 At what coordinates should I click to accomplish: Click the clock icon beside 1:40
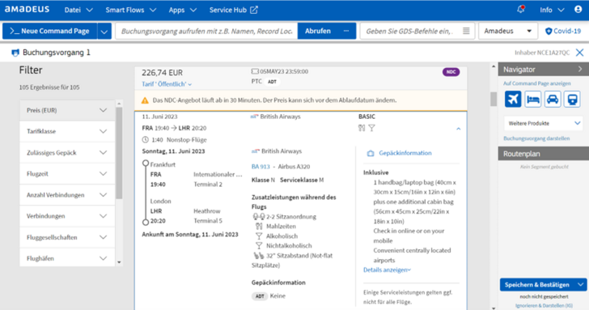pos(146,140)
